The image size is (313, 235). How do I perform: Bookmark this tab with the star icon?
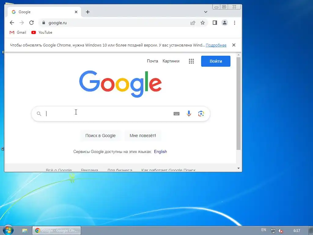click(x=203, y=23)
